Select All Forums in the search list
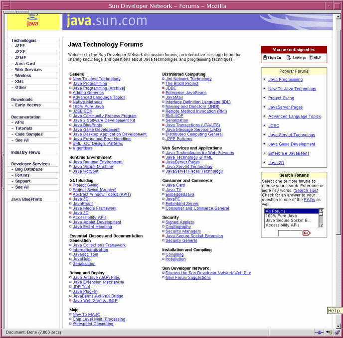343x338 pixels. (x=292, y=211)
